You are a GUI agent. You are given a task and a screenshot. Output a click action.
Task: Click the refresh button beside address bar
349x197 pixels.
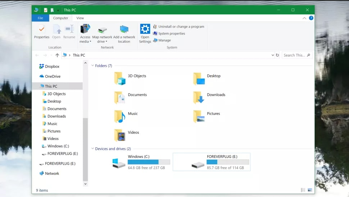point(277,55)
